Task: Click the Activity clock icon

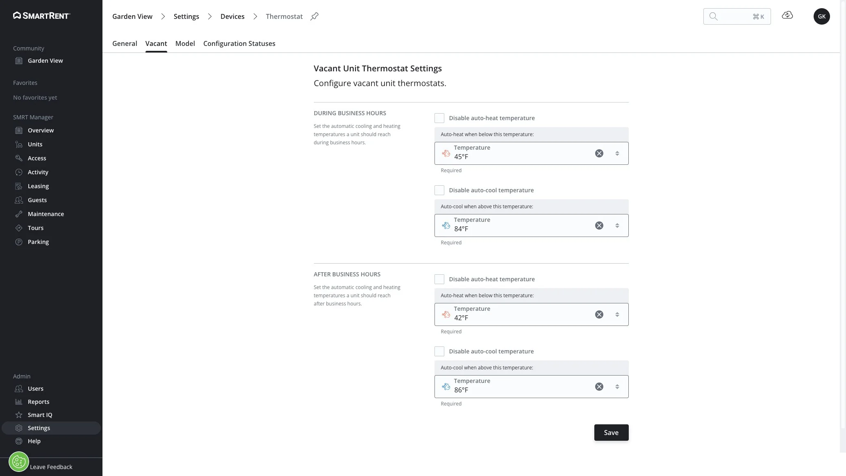Action: click(x=19, y=172)
